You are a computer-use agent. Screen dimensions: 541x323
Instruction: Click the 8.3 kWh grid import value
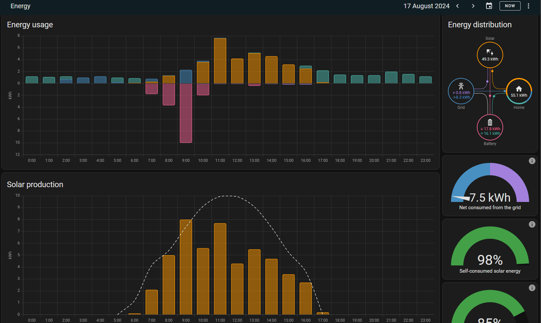click(461, 97)
